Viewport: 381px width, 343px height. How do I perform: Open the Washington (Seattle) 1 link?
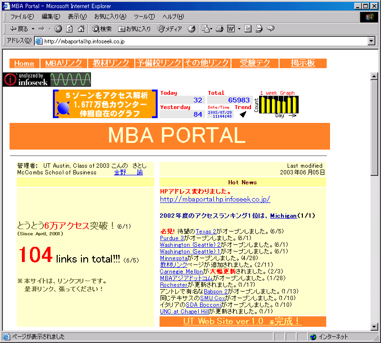(x=190, y=252)
